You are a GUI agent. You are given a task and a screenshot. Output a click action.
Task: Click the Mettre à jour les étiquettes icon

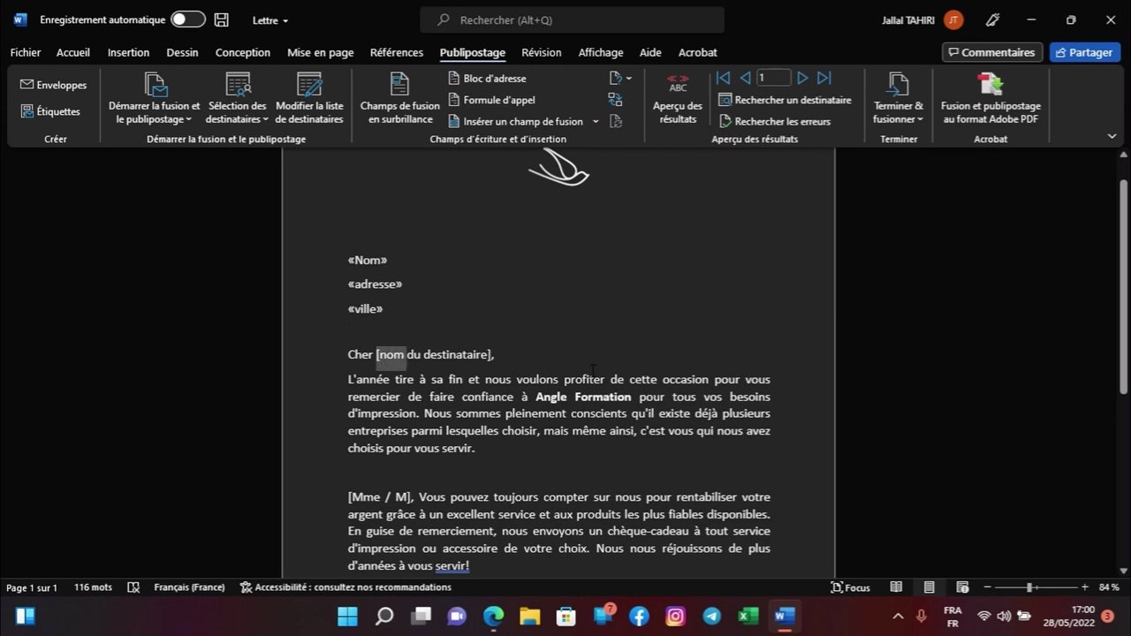coord(616,121)
